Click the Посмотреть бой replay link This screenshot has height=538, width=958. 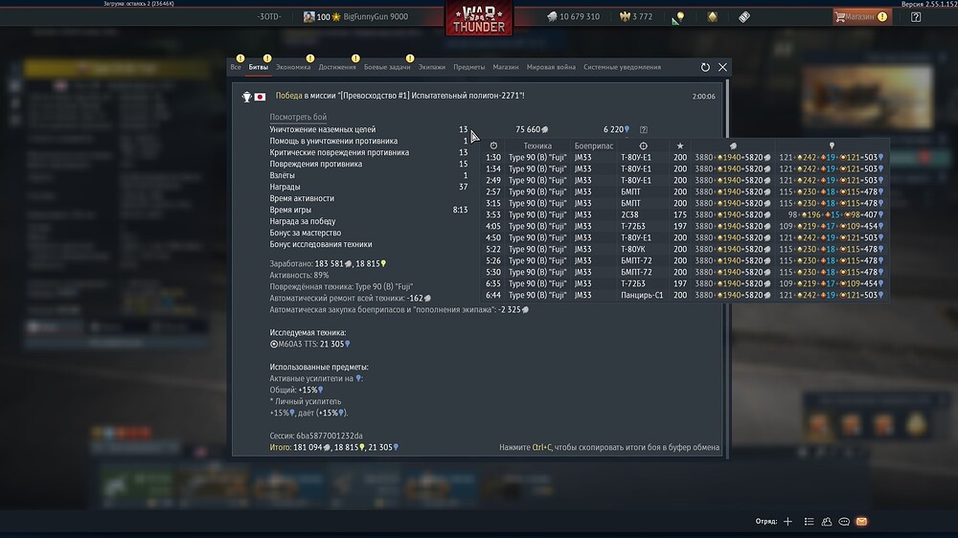pos(298,117)
